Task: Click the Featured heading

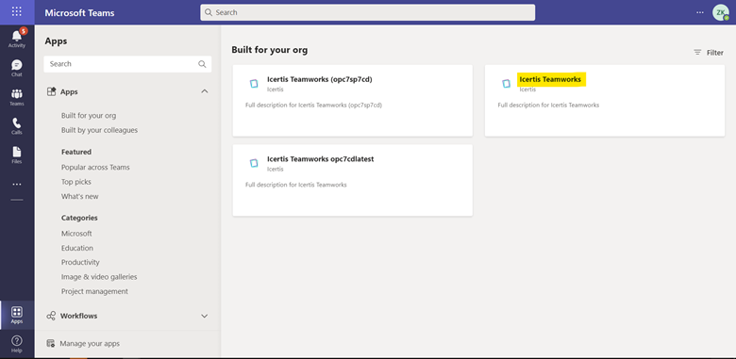Action: [76, 152]
